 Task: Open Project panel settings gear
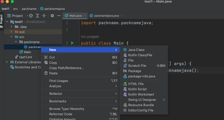52,16
